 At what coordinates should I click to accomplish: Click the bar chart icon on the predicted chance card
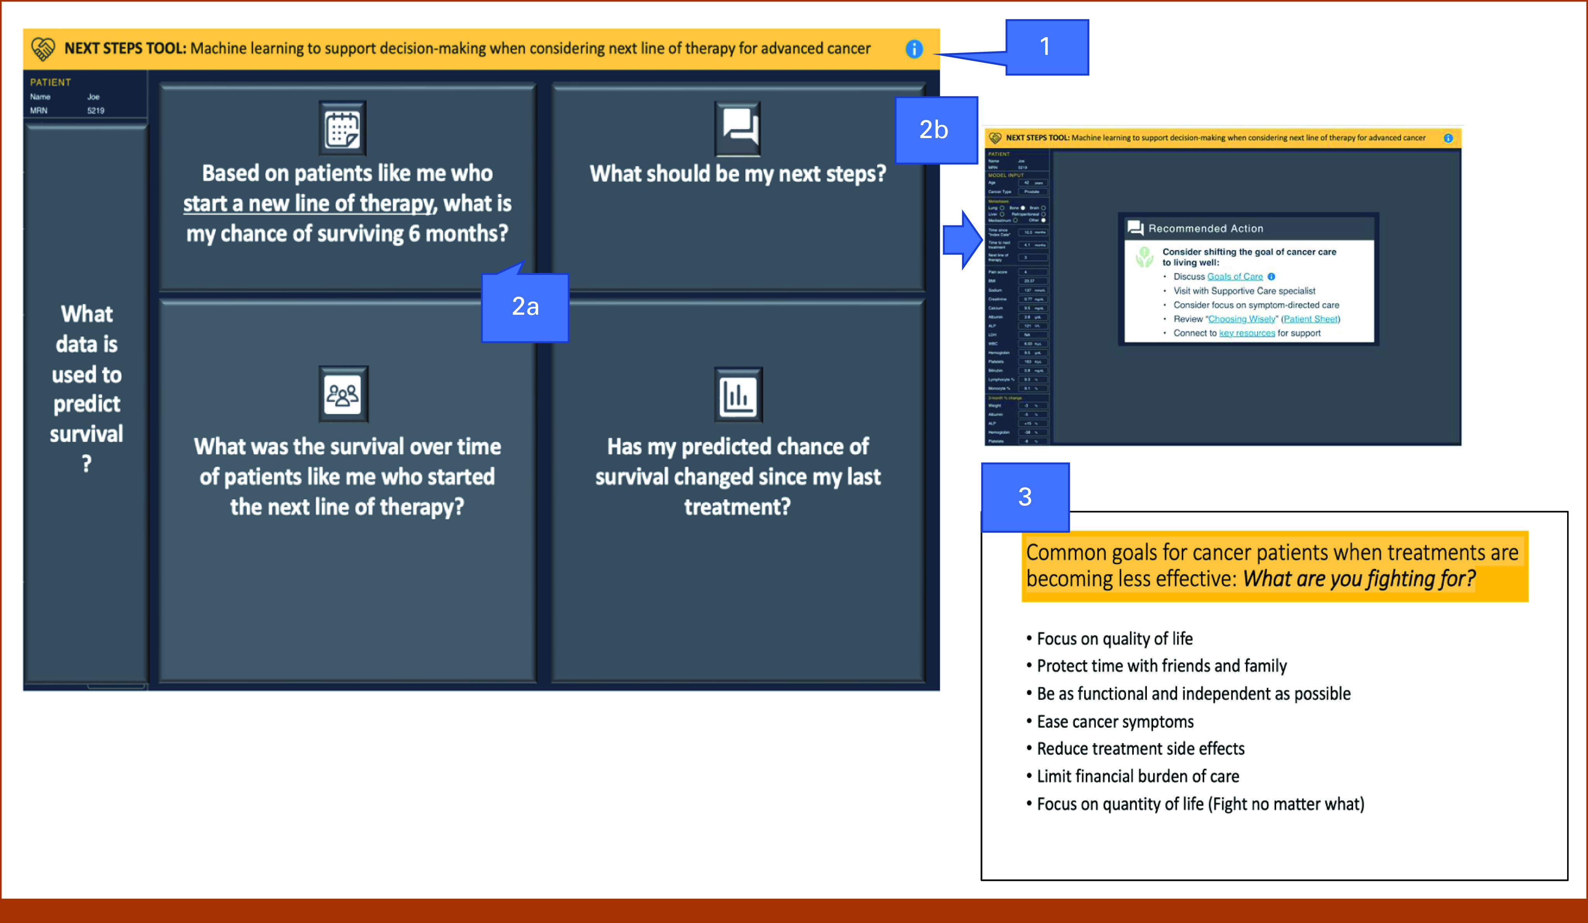click(x=739, y=396)
